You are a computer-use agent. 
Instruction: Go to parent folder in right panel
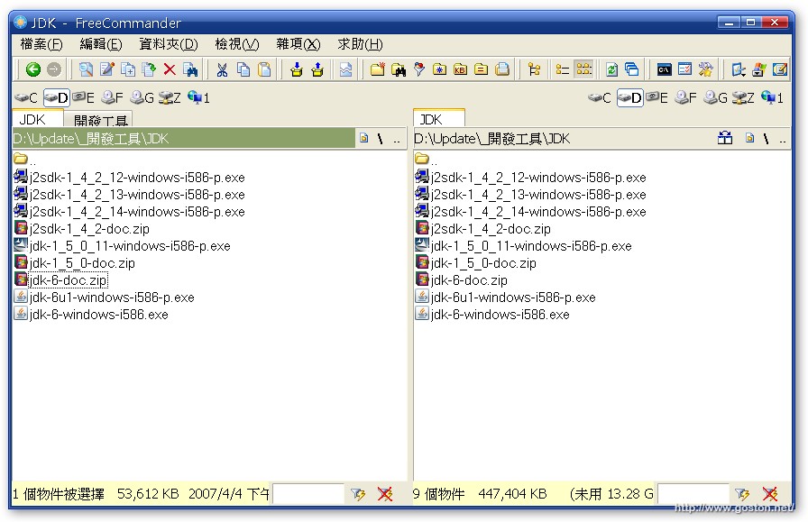click(x=782, y=140)
